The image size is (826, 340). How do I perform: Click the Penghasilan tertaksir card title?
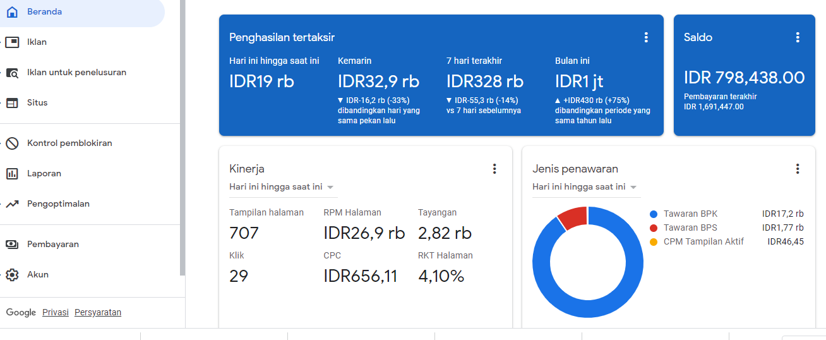pyautogui.click(x=282, y=37)
